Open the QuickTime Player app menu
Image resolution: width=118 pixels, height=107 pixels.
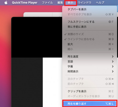pos(25,3)
